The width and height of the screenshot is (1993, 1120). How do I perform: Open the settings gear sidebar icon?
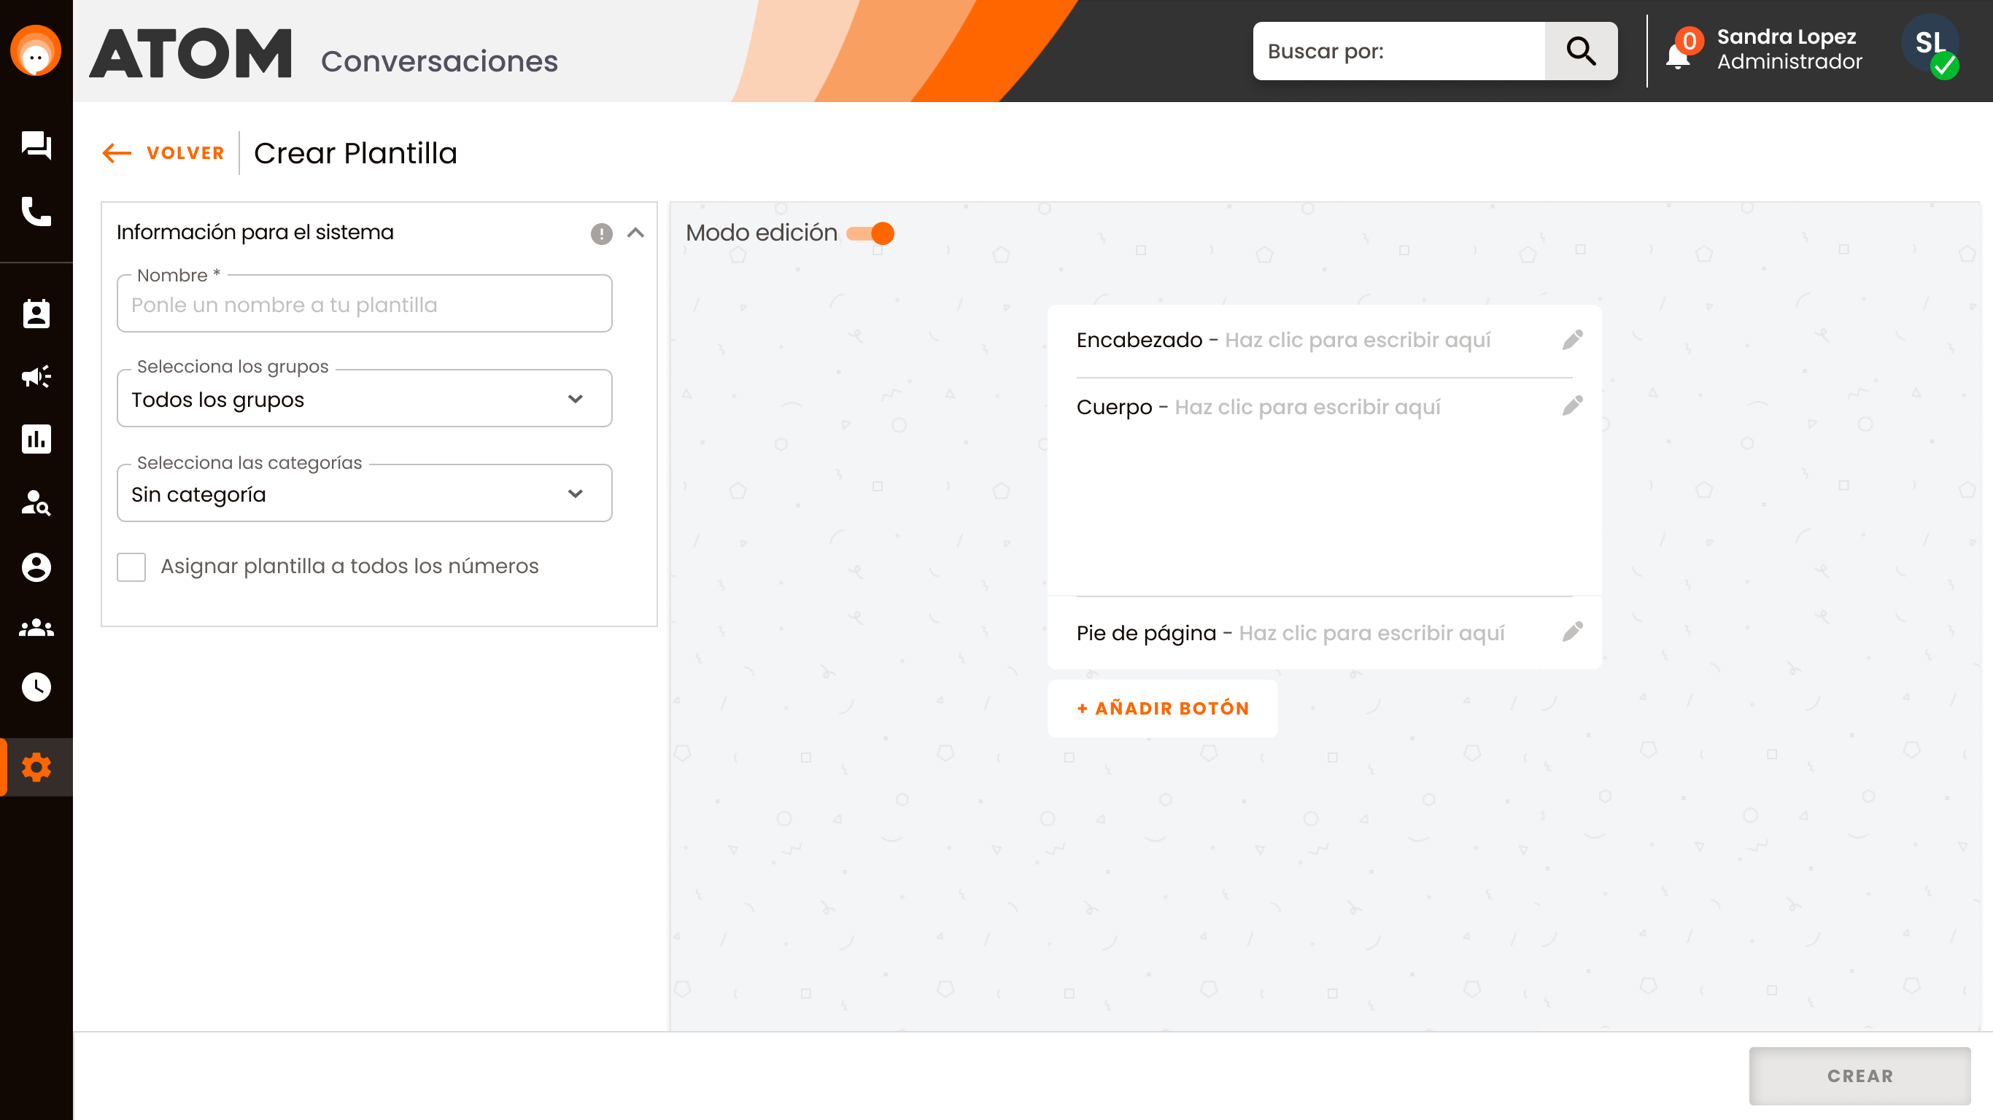tap(36, 767)
